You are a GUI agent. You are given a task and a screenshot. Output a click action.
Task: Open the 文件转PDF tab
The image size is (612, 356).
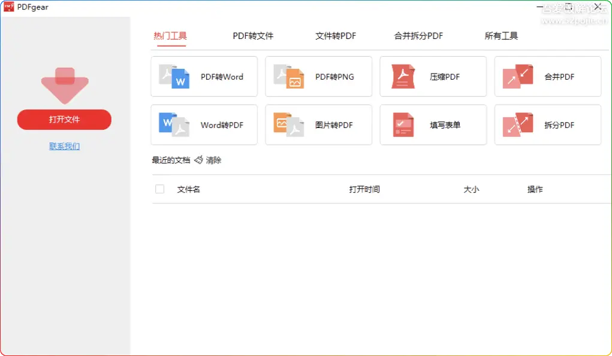coord(336,36)
